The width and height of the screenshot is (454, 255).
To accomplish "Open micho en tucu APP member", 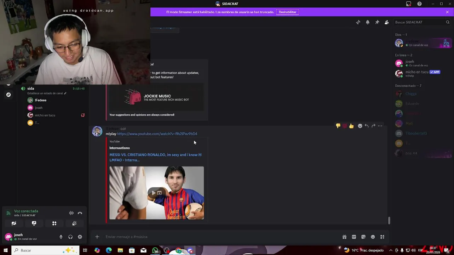I will [423, 73].
